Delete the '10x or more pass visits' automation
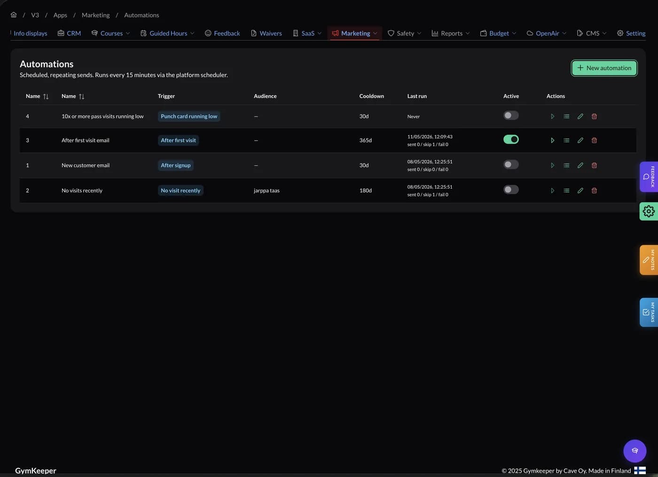Image resolution: width=658 pixels, height=477 pixels. 594,116
